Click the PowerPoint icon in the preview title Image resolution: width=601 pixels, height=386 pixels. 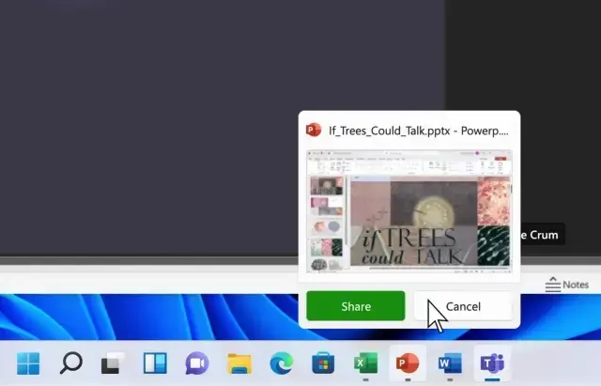314,130
